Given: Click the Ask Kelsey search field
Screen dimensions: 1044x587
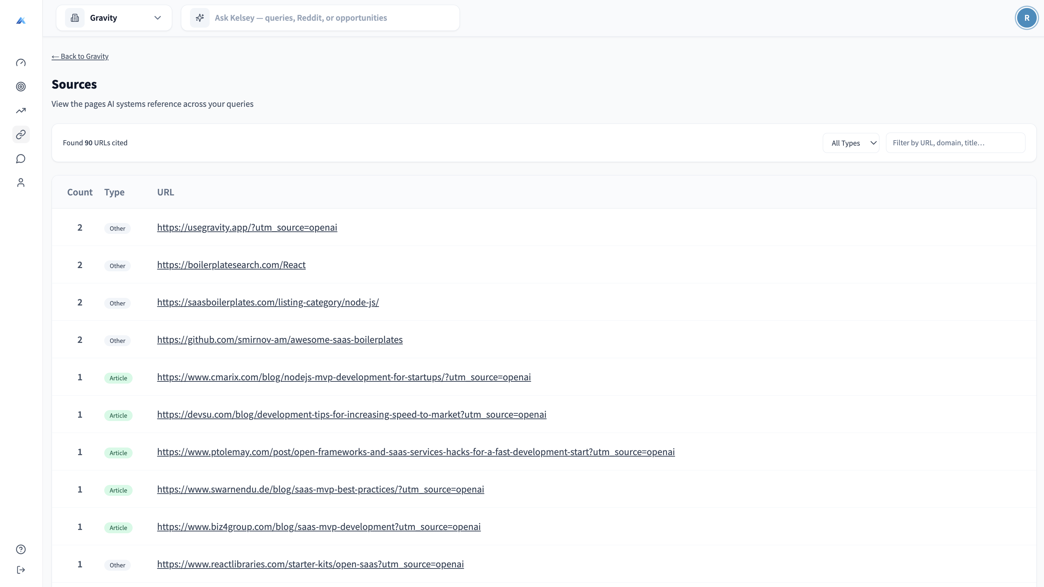Looking at the screenshot, I should (x=332, y=18).
